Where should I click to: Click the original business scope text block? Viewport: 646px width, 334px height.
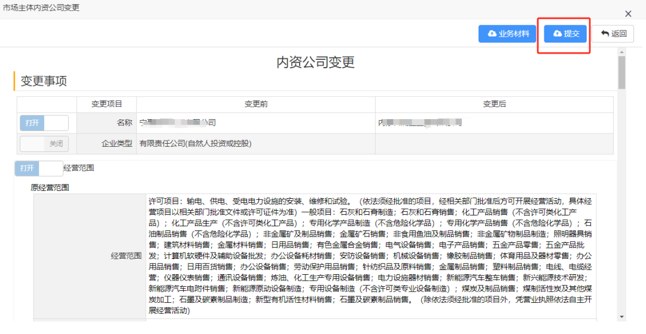tap(370, 256)
